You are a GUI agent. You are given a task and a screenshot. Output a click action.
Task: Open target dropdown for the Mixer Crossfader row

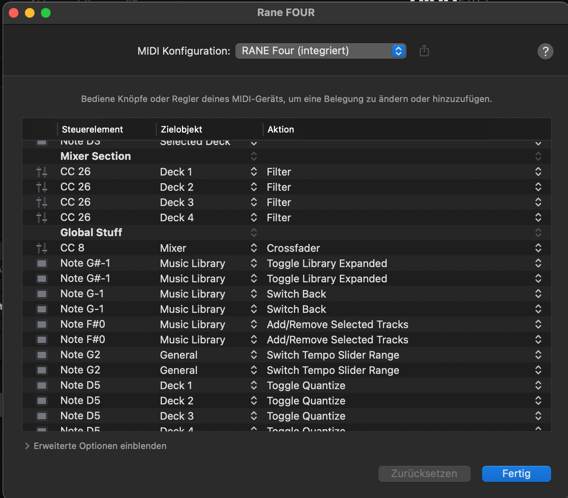254,248
